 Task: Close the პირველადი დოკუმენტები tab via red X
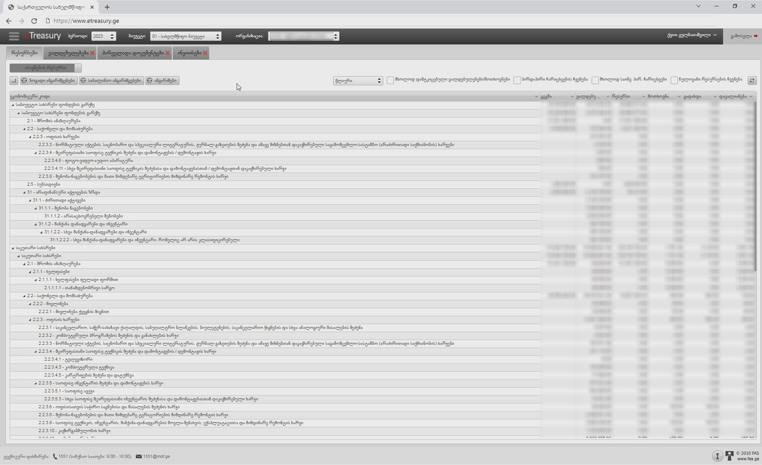tap(168, 53)
